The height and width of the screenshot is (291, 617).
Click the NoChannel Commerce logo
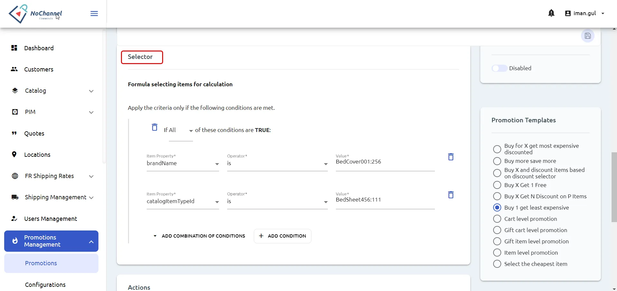(35, 14)
